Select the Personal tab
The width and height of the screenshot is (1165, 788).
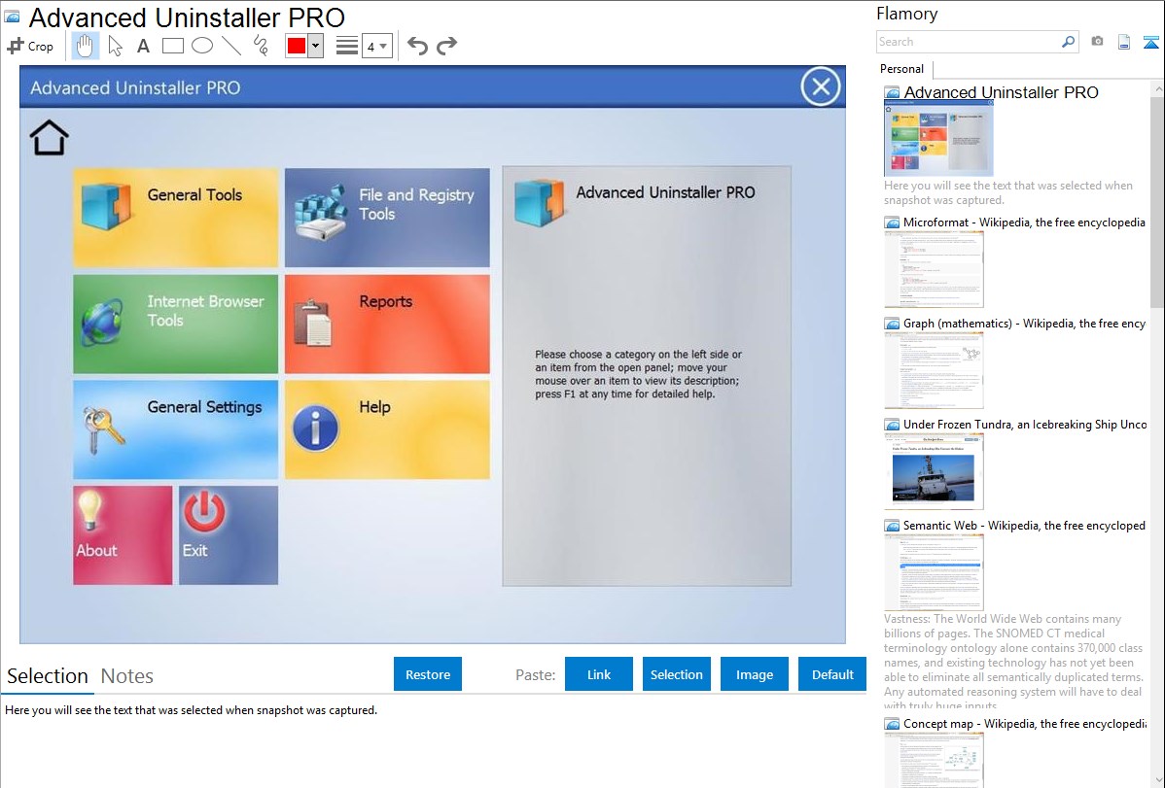pos(902,69)
